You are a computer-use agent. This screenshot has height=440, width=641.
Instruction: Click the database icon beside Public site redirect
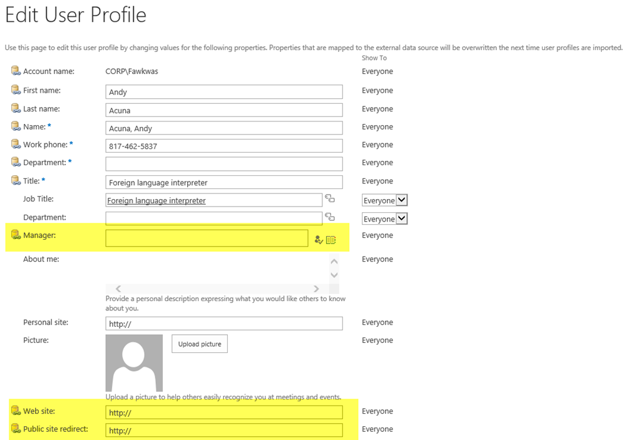16,429
